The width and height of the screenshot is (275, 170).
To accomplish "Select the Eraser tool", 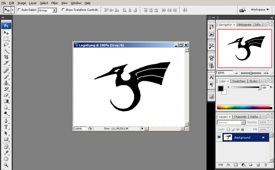I will click(6, 95).
